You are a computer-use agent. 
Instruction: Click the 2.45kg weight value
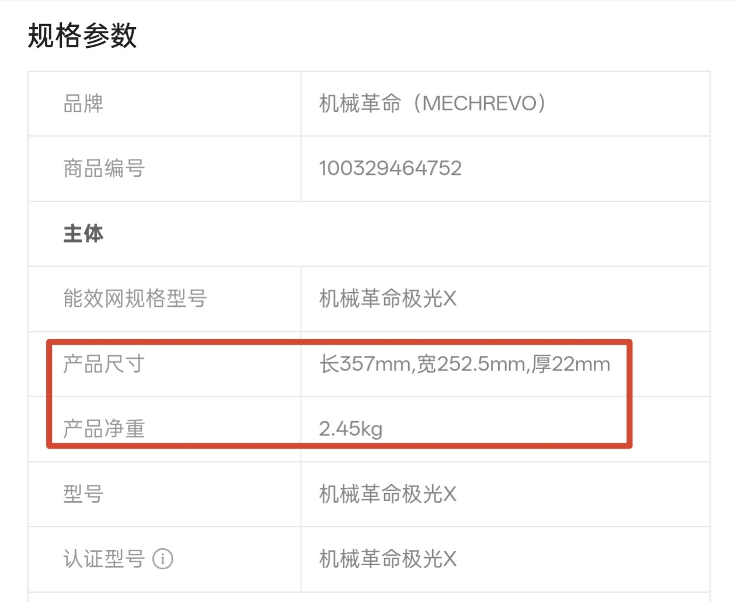(351, 429)
